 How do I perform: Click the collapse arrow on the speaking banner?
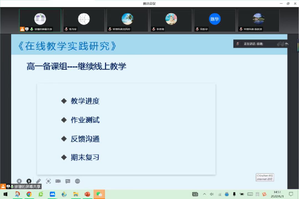tap(286, 44)
